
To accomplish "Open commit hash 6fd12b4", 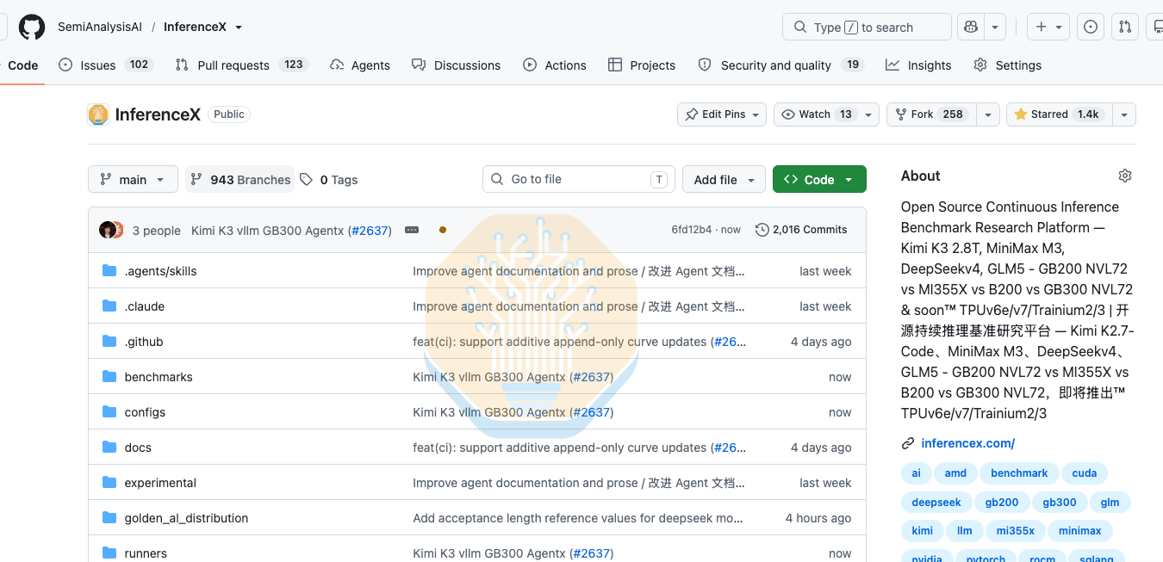I will point(692,230).
